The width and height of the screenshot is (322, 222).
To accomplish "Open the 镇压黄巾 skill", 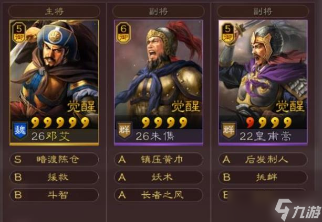I will 159,159.
